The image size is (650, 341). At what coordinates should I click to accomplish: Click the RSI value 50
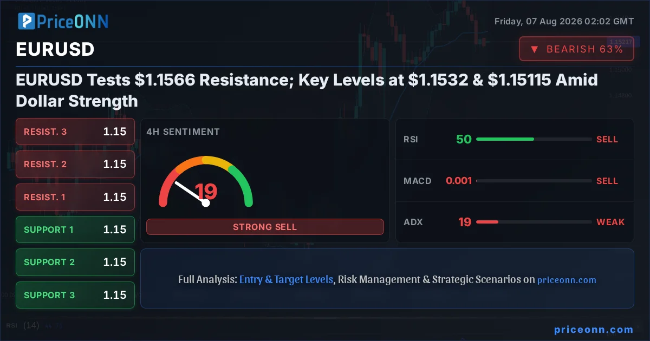[464, 139]
